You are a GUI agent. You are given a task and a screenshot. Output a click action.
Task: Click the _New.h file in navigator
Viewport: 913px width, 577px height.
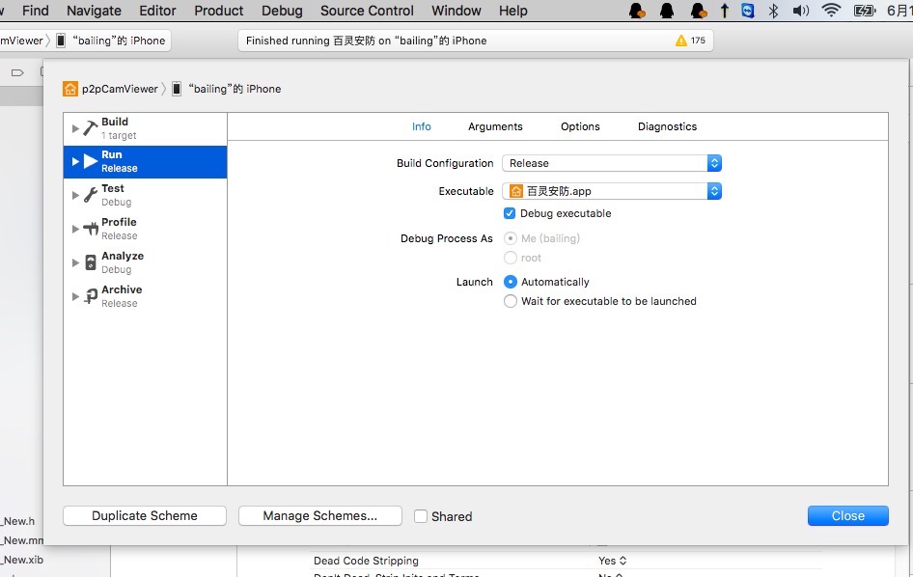pos(18,521)
